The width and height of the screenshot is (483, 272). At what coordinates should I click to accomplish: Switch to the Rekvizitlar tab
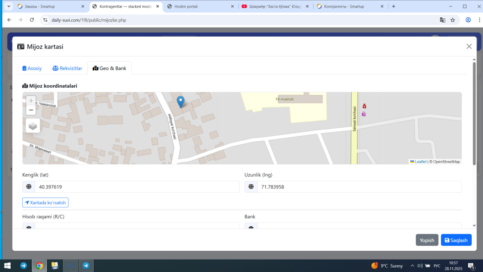point(67,68)
